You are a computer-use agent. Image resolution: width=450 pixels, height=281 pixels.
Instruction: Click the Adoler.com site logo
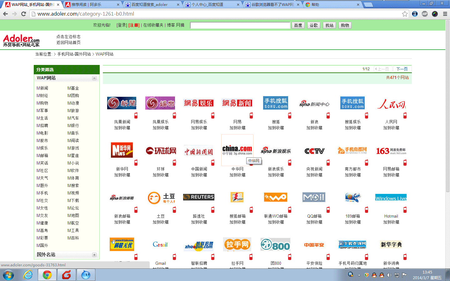pos(21,40)
